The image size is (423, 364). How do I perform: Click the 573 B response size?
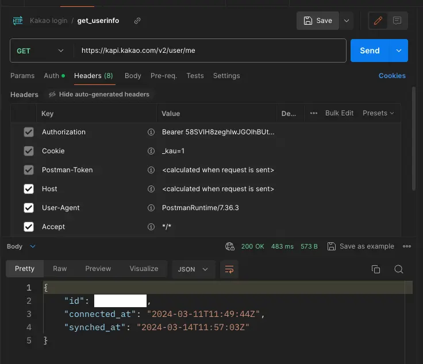(309, 246)
